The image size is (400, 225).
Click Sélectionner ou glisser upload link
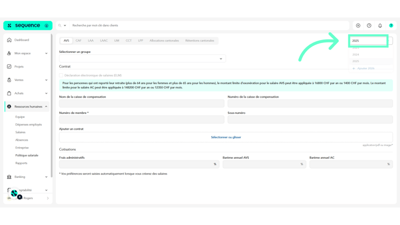226,137
